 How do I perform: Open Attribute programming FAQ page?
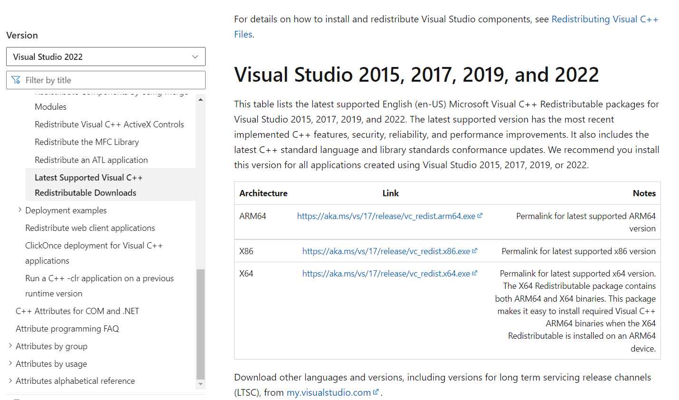tap(67, 329)
